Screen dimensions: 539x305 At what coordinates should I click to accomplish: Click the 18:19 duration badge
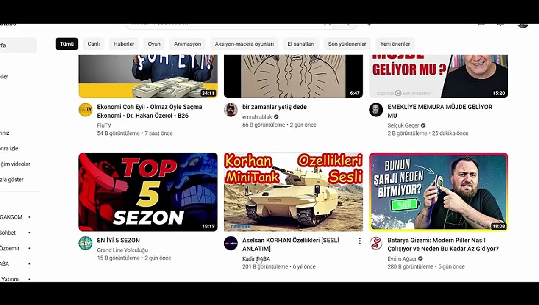point(208,226)
